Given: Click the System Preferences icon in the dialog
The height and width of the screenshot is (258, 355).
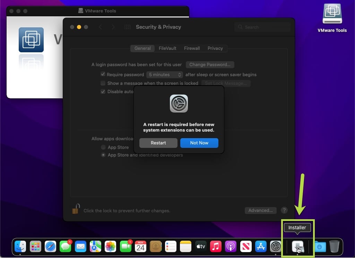Looking at the screenshot, I should (179, 104).
